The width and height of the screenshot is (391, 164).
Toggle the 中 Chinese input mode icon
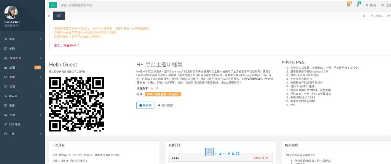pyautogui.click(x=216, y=154)
